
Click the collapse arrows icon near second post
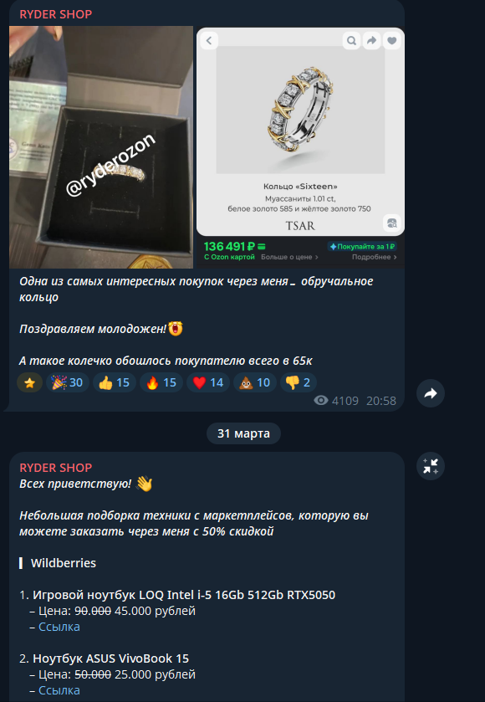[431, 466]
